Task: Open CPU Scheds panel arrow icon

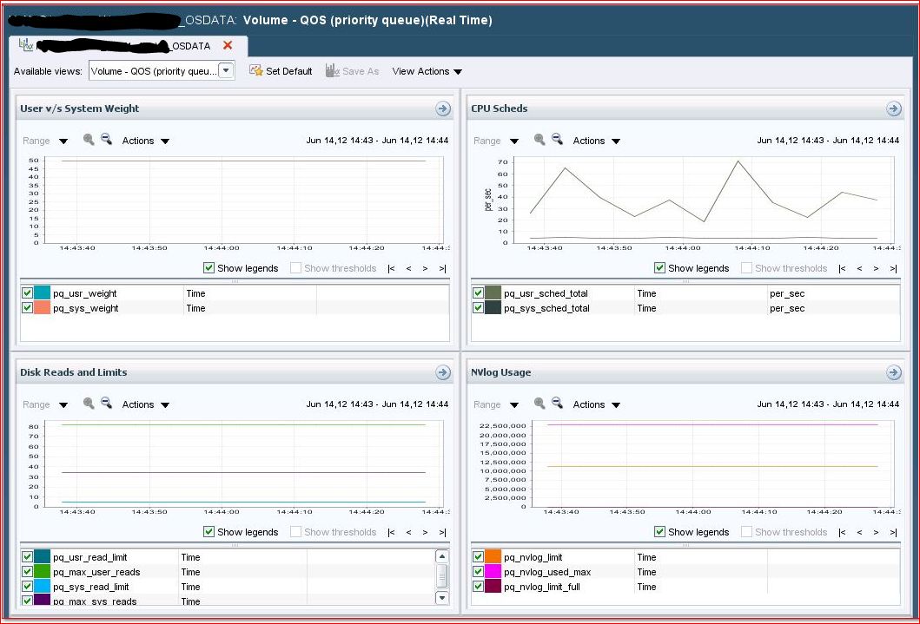Action: point(893,108)
